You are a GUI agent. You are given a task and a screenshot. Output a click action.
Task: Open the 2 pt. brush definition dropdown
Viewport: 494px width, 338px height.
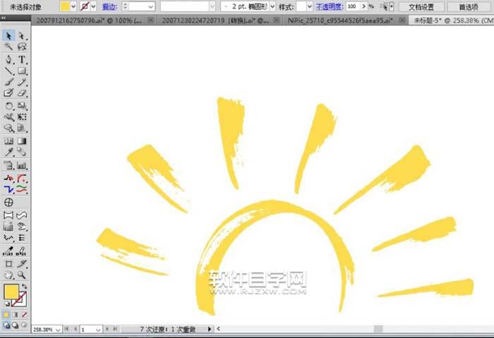272,6
